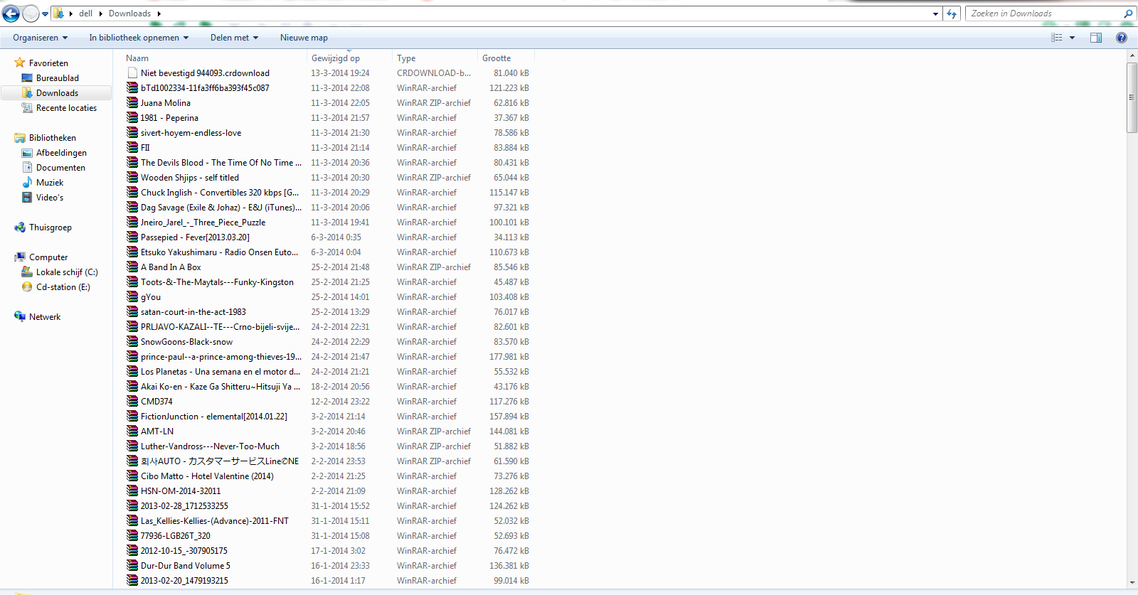Open the Organiseren menu
Viewport: 1138px width, 595px height.
[41, 38]
